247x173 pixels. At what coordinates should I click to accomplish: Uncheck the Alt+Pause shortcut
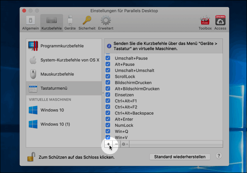pos(108,64)
